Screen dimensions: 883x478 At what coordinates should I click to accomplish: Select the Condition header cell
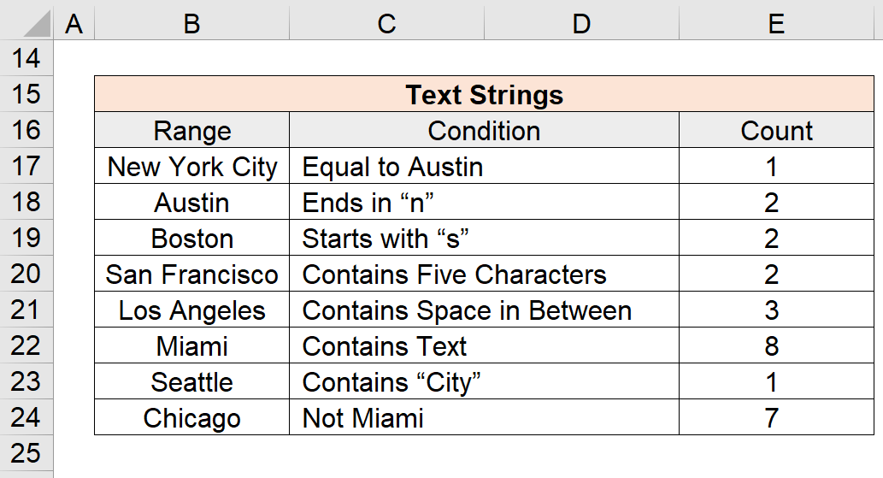point(485,130)
